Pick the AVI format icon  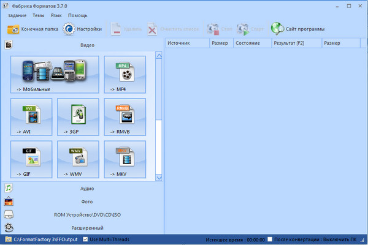tap(31, 116)
